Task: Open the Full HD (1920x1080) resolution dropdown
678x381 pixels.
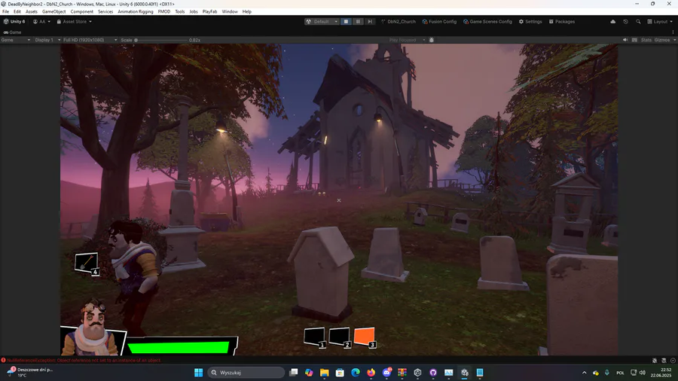Action: [90, 40]
